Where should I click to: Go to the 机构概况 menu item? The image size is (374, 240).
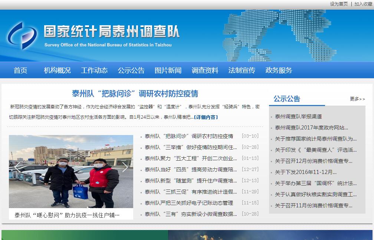click(x=57, y=70)
